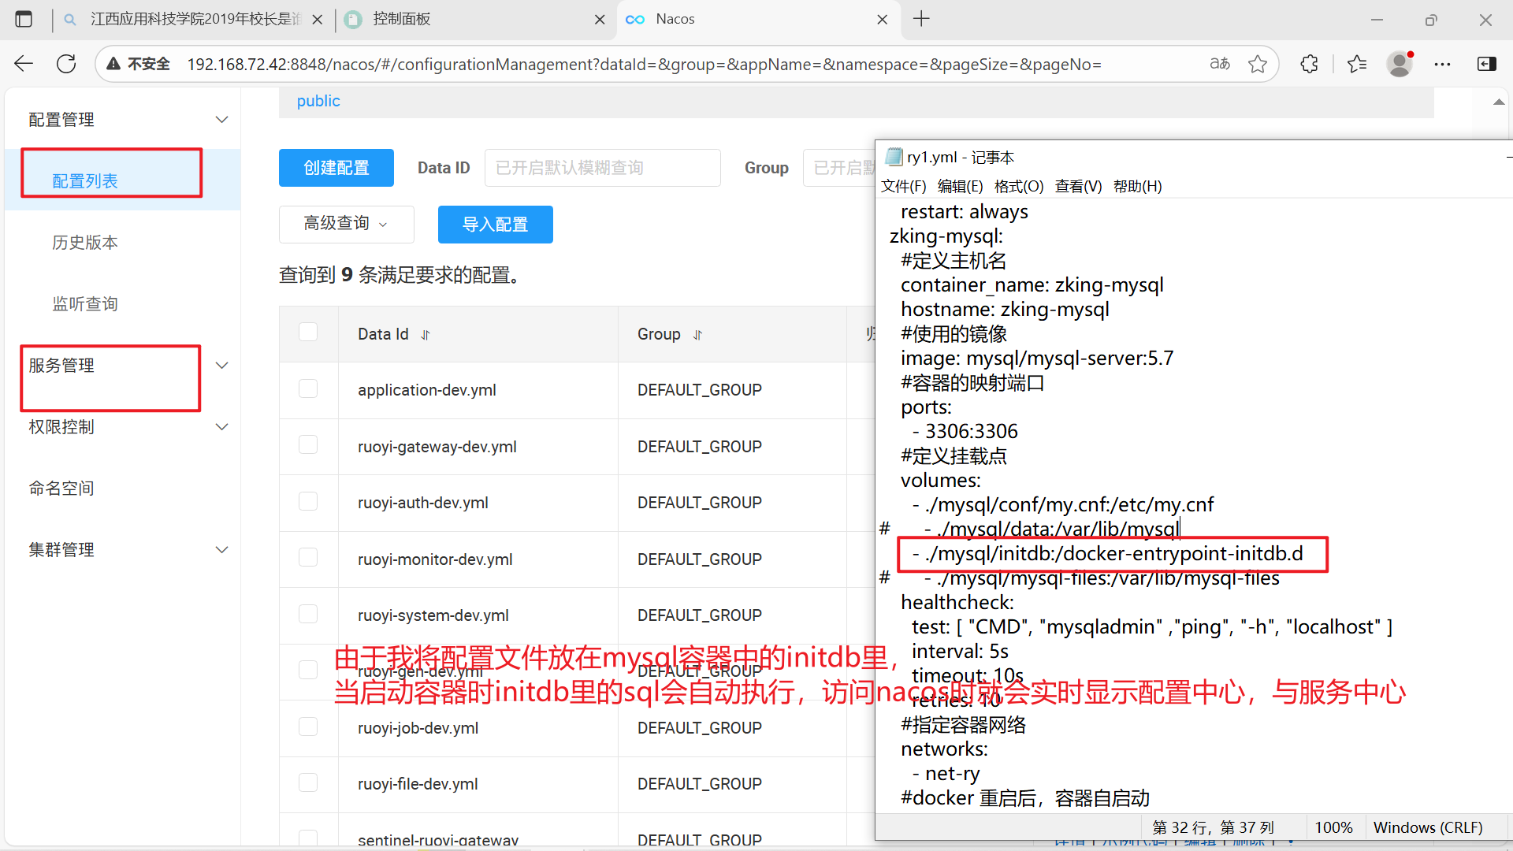Click the ruoyi-gateway-dev.yml Data Id cell

tap(437, 447)
